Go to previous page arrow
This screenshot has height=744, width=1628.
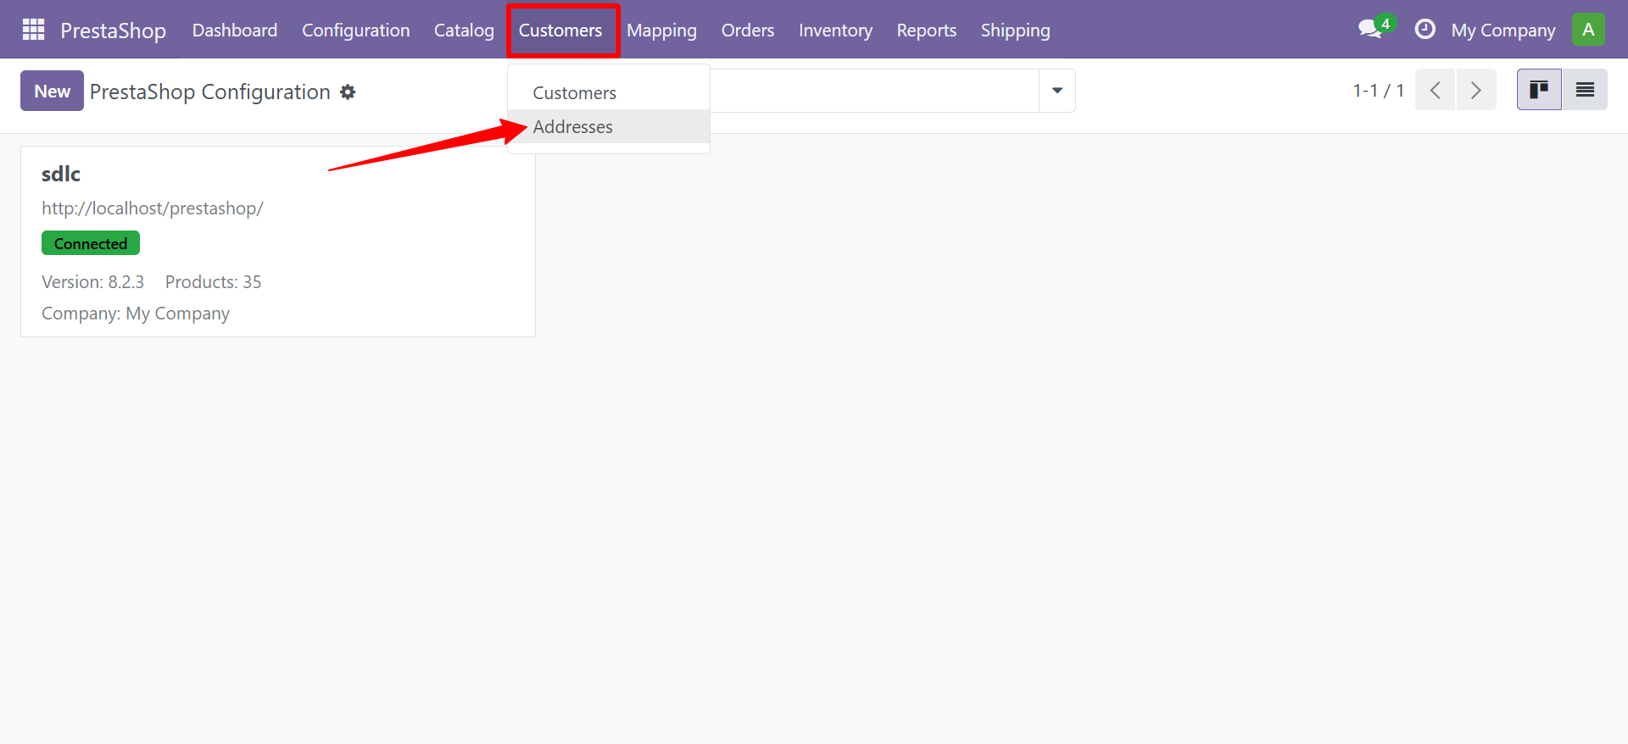point(1436,90)
